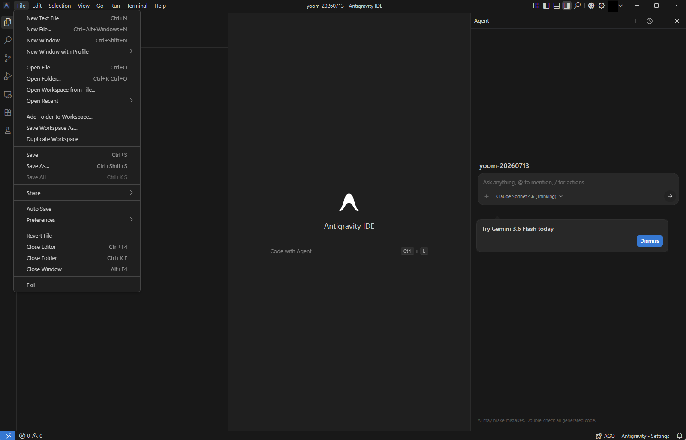Open the Testing flask view
Viewport: 686px width, 440px height.
click(8, 130)
